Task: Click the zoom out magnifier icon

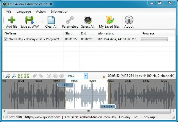Action: point(14,76)
